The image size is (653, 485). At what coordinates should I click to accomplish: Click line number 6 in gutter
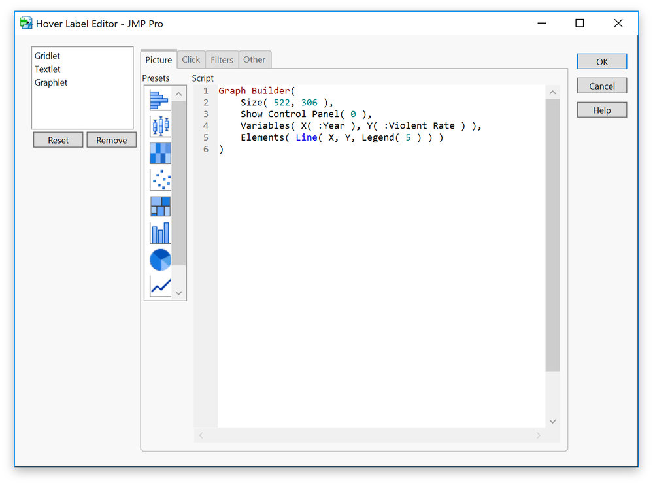point(206,148)
